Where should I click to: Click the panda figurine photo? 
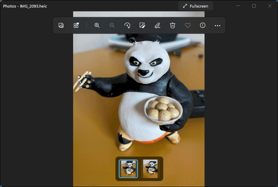pyautogui.click(x=139, y=99)
